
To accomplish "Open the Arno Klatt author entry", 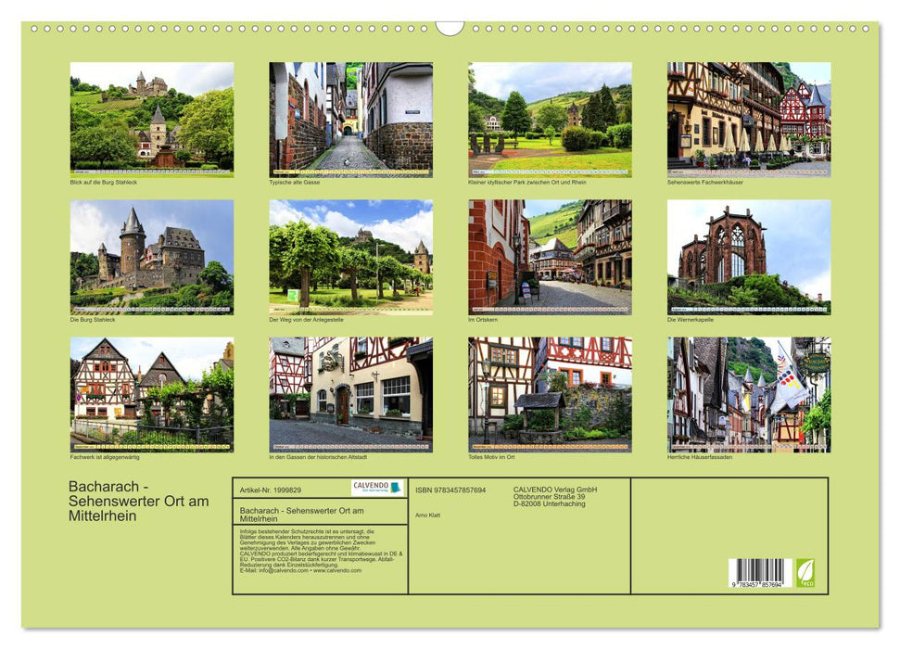I will (x=429, y=515).
